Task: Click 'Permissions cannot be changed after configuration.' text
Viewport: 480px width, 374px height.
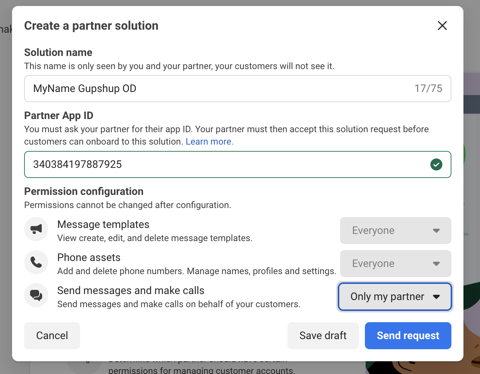Action: 128,205
